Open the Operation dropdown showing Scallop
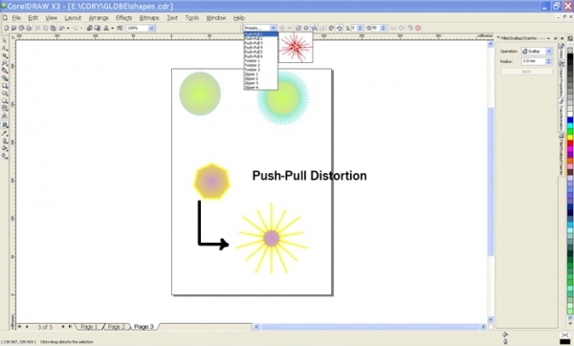This screenshot has height=346, width=574. coord(537,52)
